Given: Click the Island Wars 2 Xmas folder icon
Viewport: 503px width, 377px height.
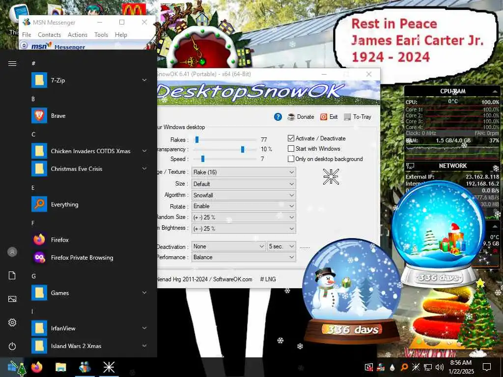Looking at the screenshot, I should [x=39, y=346].
